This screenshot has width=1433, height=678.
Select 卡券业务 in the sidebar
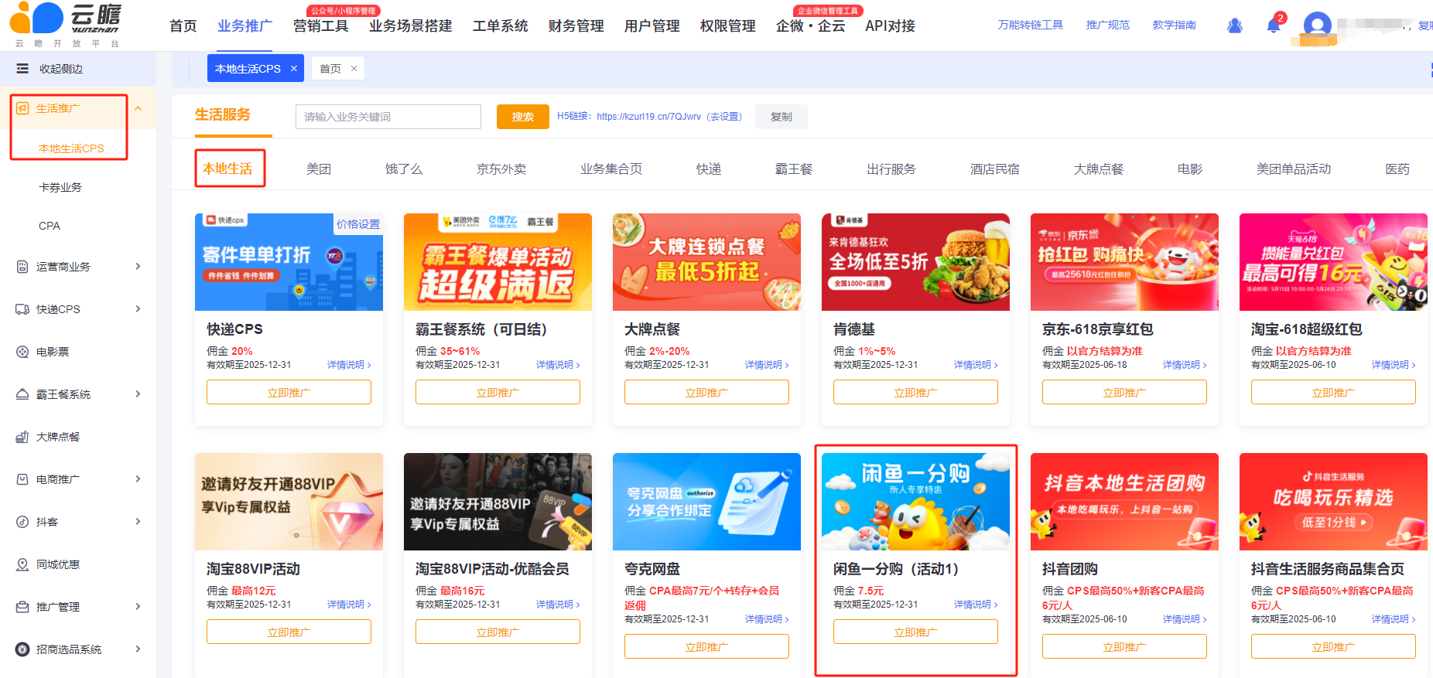60,187
